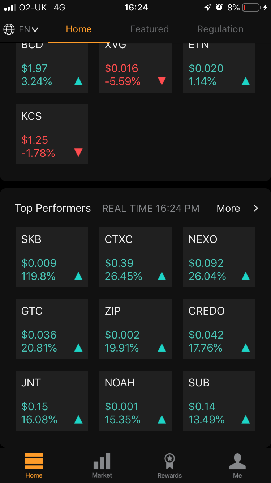This screenshot has height=483, width=271.
Task: Tap the battery indicator in status bar
Action: (251, 7)
